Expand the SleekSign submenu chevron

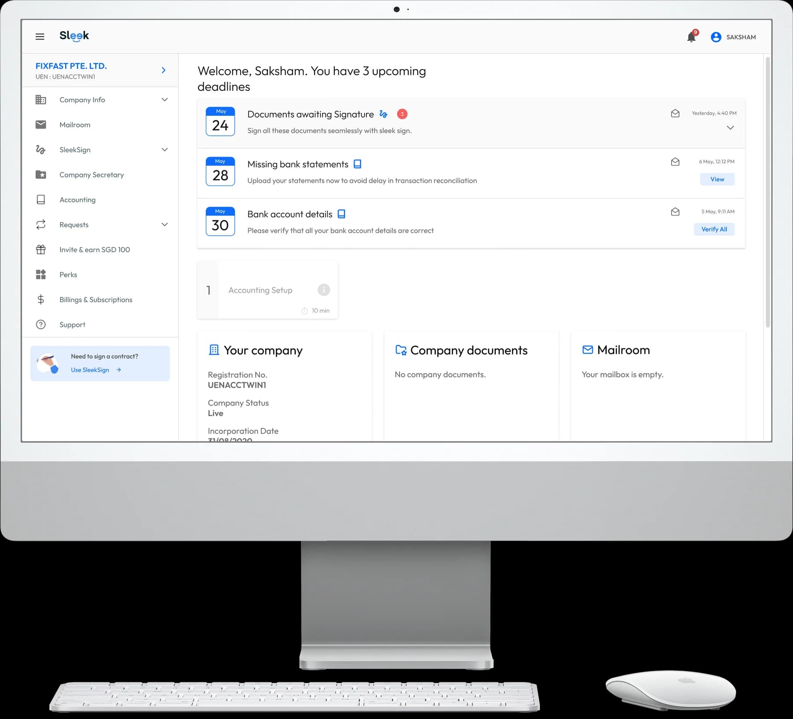point(165,150)
